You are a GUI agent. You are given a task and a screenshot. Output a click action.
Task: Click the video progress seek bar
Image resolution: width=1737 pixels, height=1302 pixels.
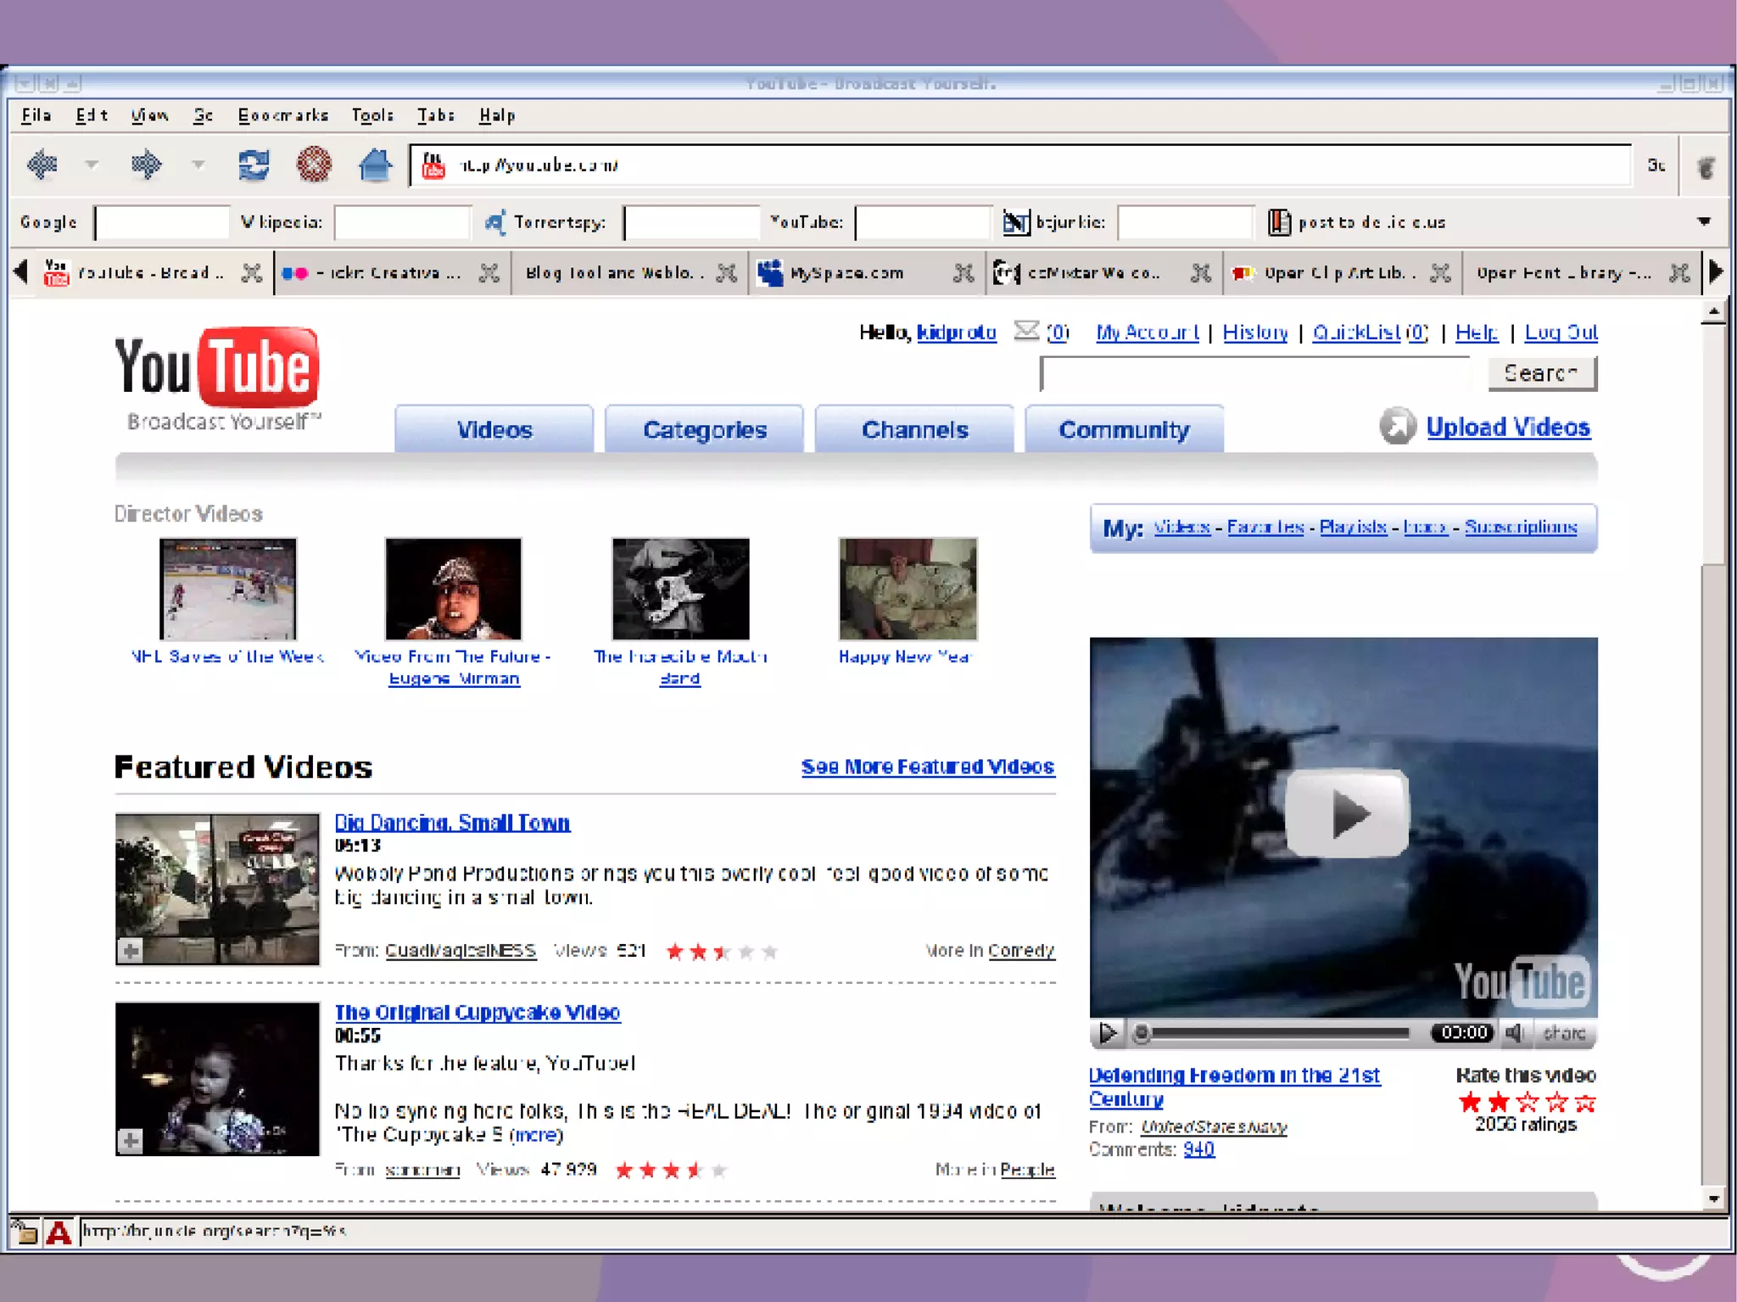pyautogui.click(x=1281, y=1033)
